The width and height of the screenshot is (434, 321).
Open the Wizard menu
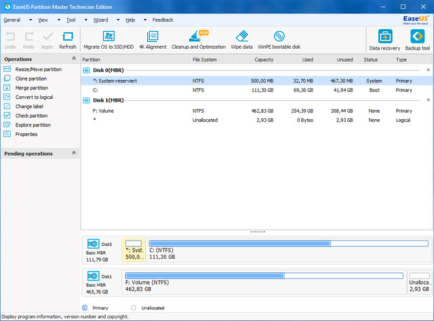click(x=100, y=20)
